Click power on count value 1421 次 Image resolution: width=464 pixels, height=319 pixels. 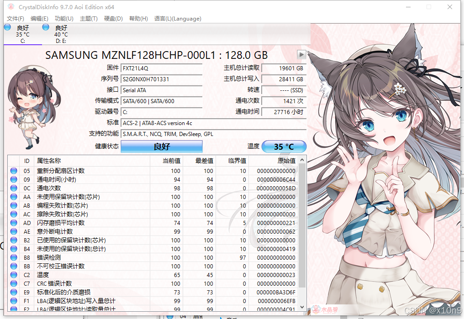point(284,101)
